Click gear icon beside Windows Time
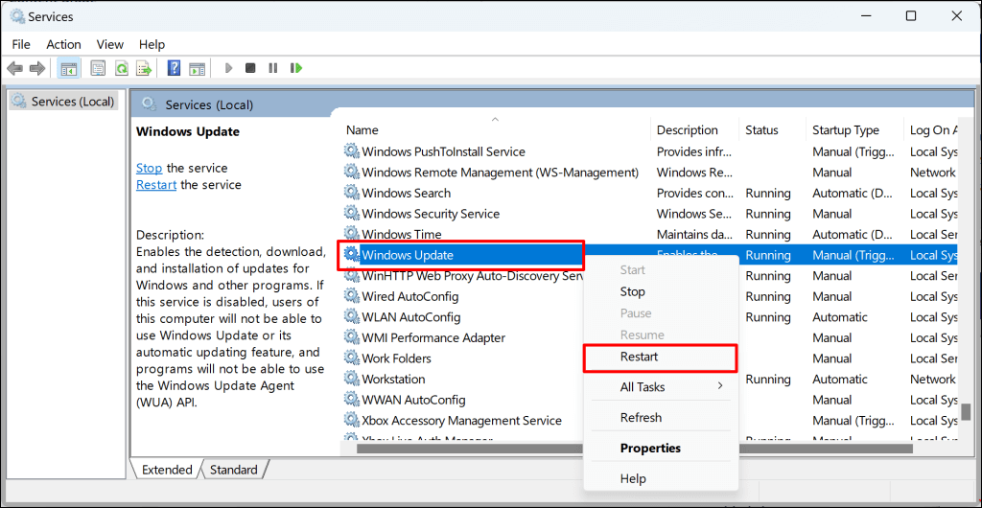The width and height of the screenshot is (982, 508). tap(352, 234)
